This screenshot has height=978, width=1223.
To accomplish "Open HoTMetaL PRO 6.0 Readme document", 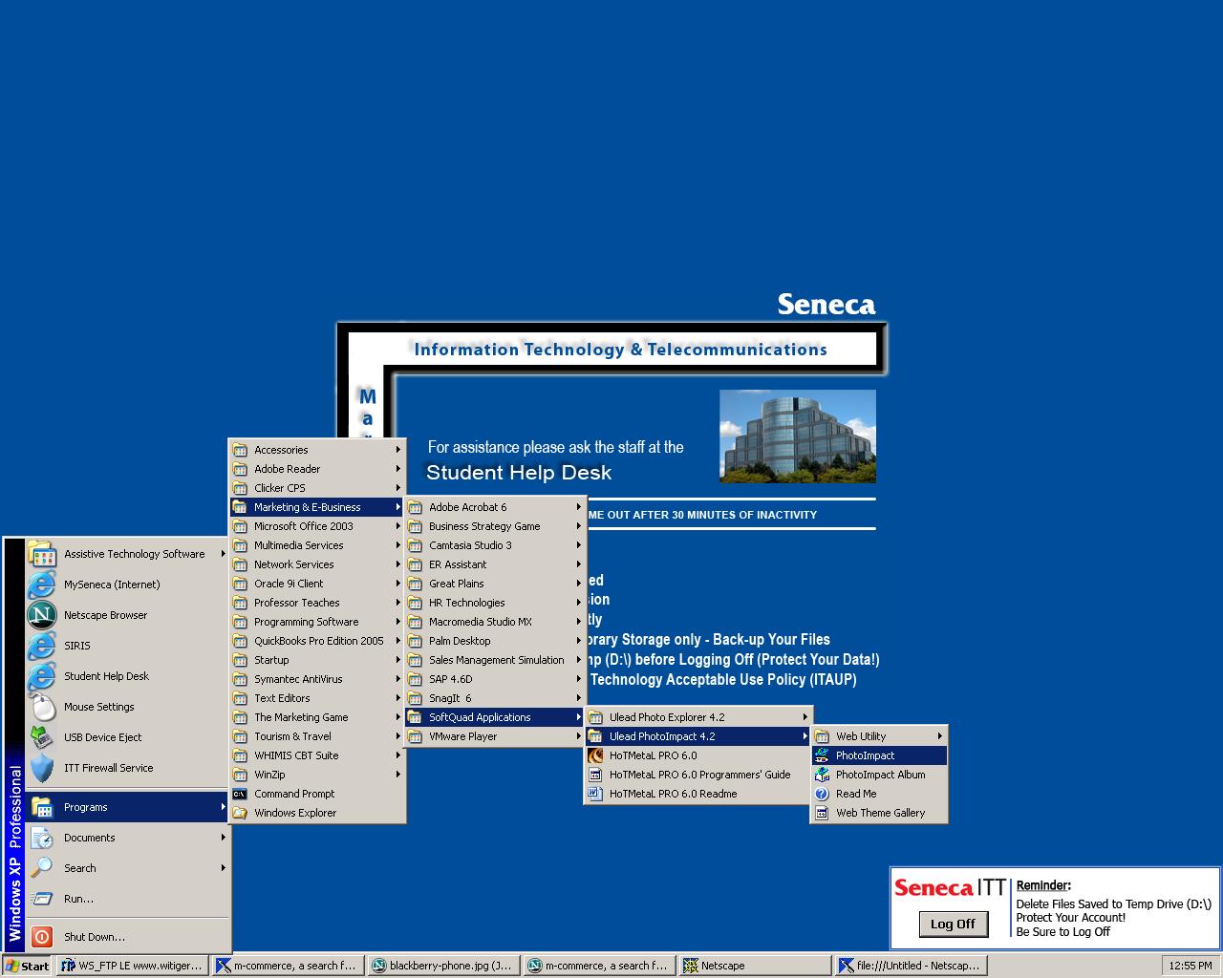I will (x=698, y=794).
